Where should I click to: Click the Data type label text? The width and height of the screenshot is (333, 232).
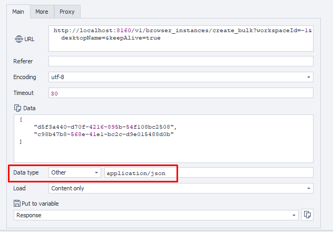click(26, 172)
